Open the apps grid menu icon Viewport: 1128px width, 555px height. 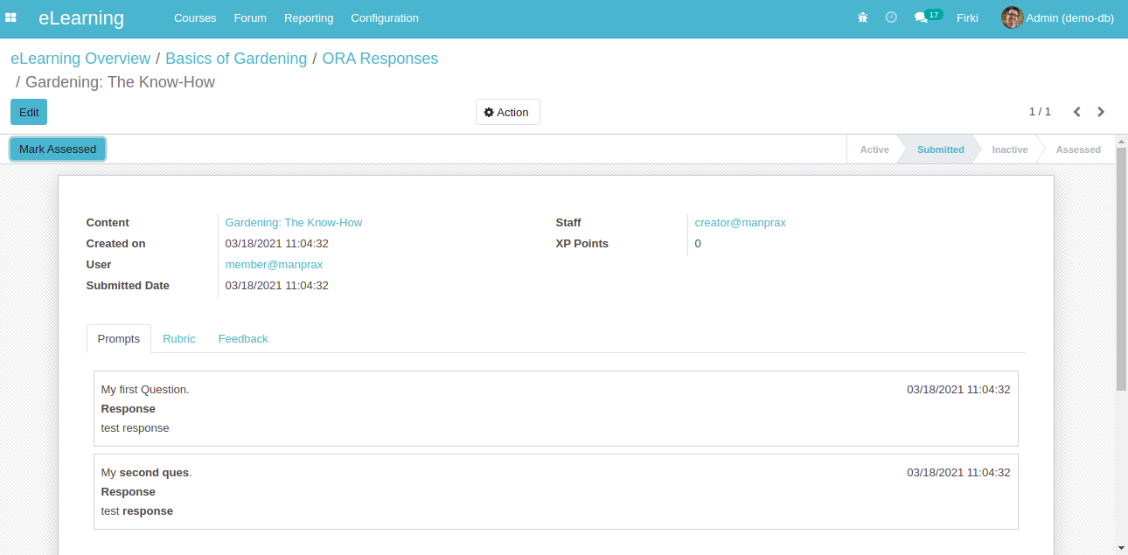(x=11, y=17)
